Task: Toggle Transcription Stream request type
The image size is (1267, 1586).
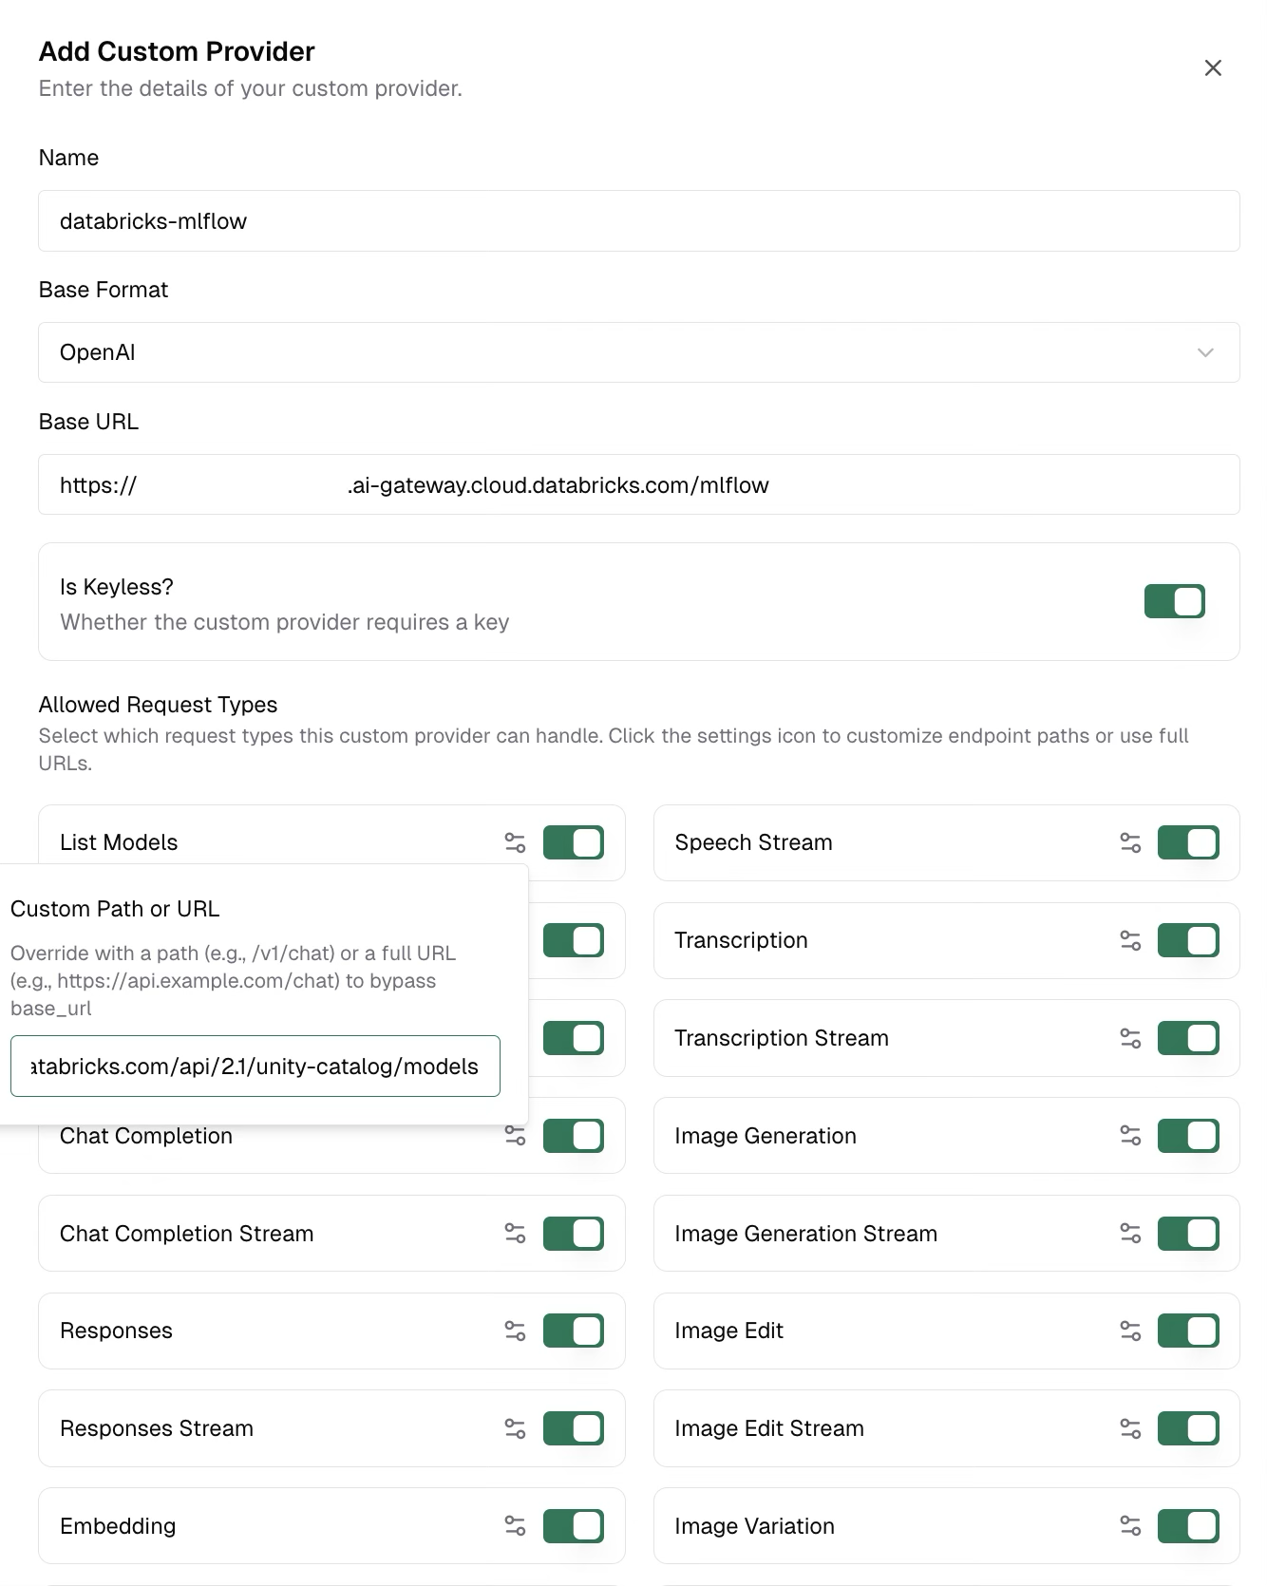Action: [1188, 1038]
